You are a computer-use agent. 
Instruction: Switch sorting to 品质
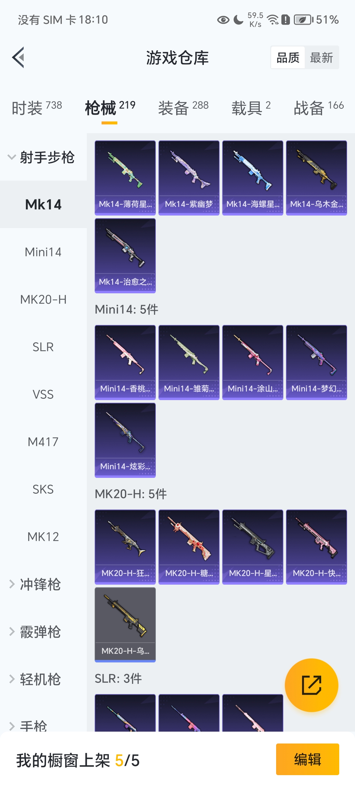[288, 58]
